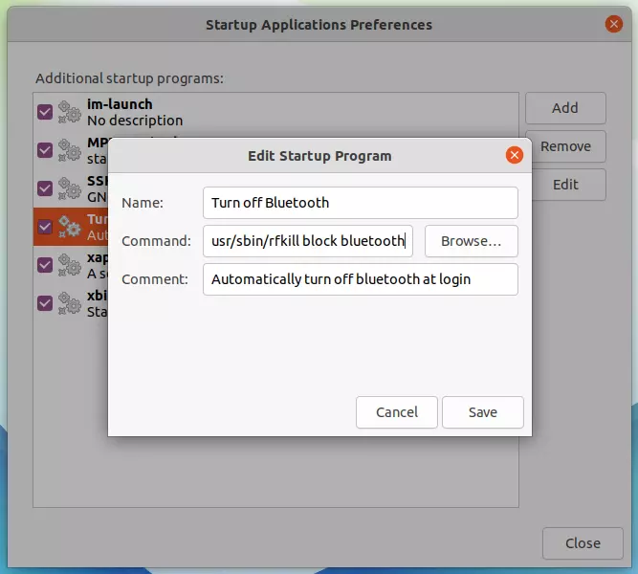This screenshot has width=638, height=574.
Task: Click the 'Command:' label in dialog
Action: click(x=156, y=241)
